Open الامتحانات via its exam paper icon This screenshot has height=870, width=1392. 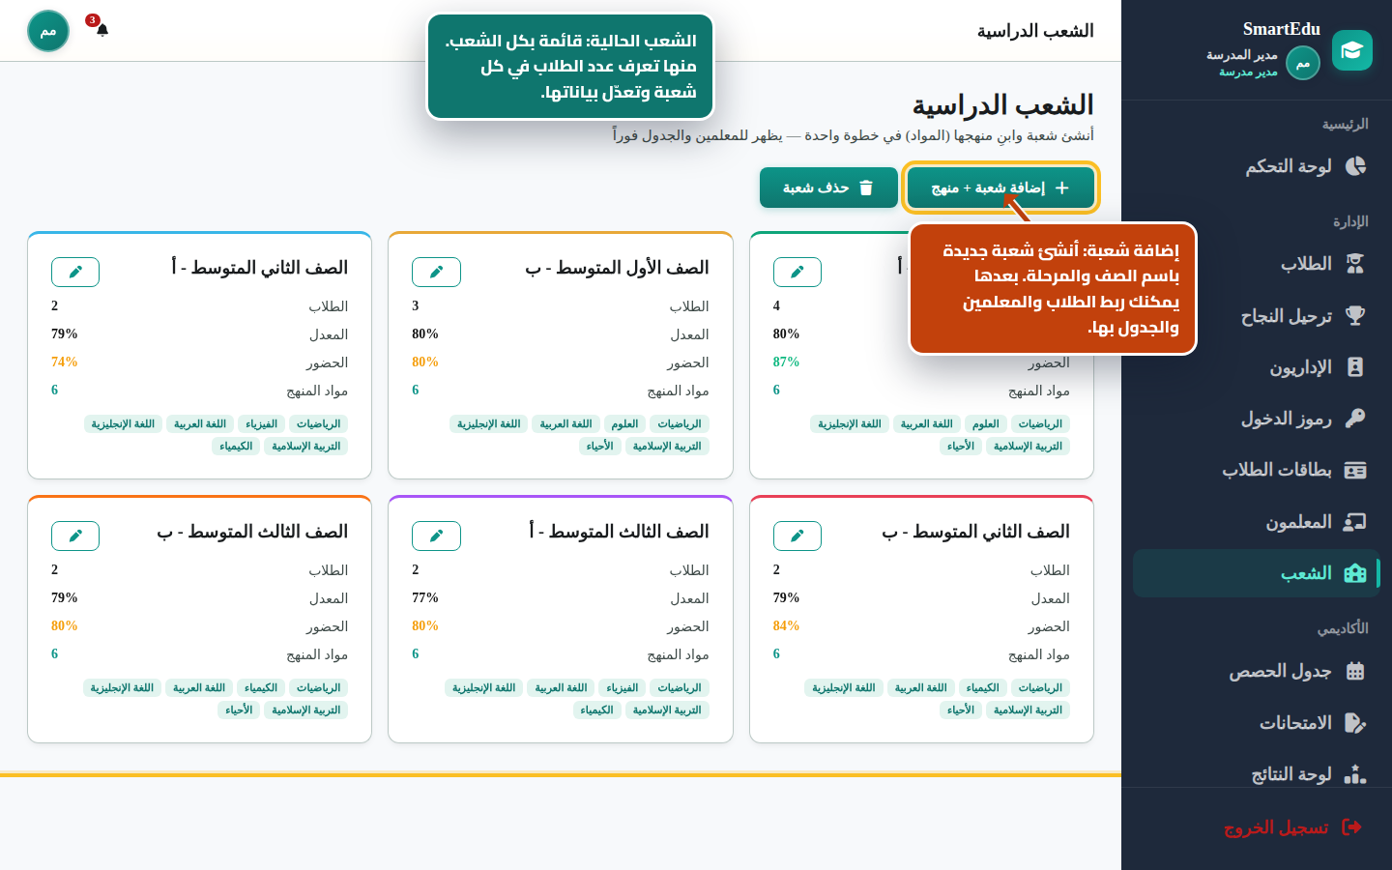(x=1355, y=723)
